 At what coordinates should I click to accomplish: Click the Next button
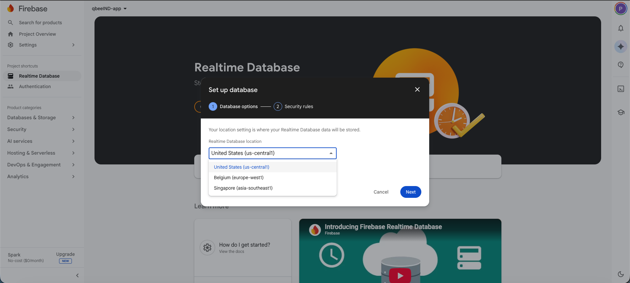coord(411,192)
